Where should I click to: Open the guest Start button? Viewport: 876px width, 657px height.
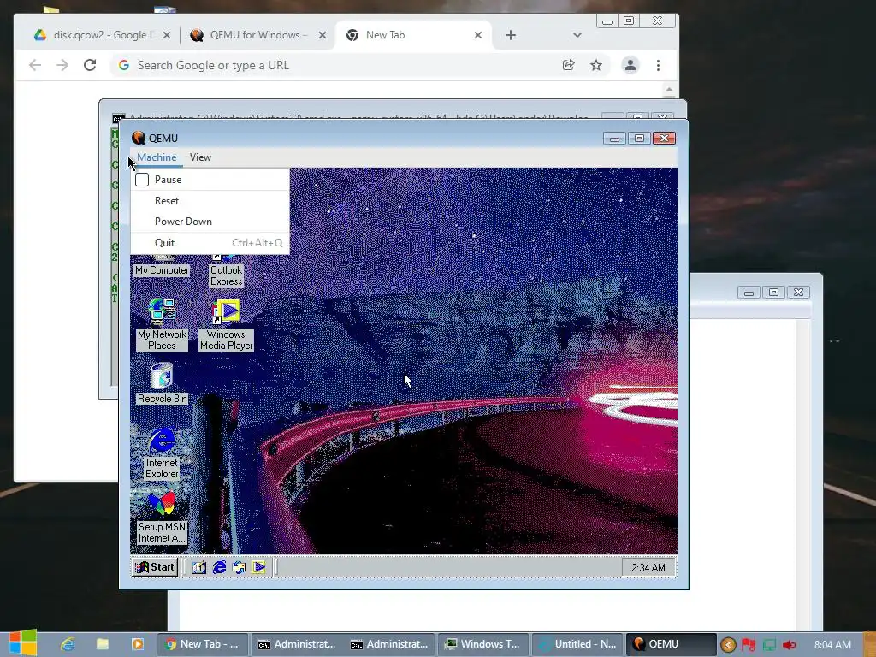[x=155, y=567]
